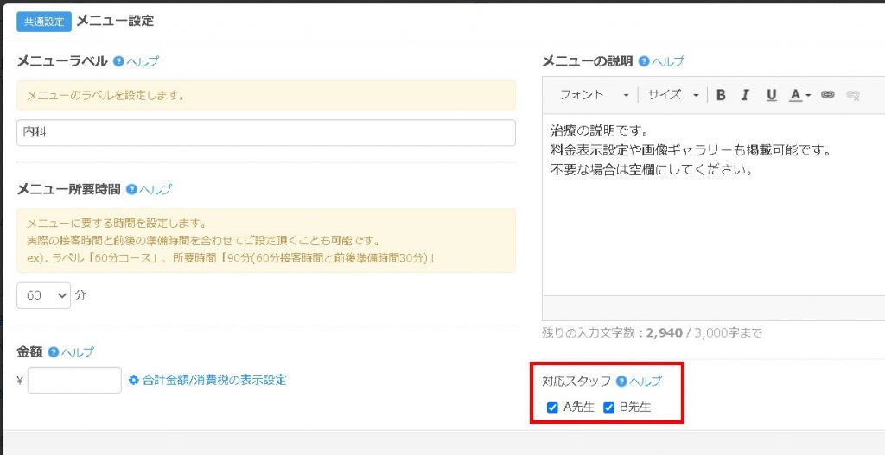The height and width of the screenshot is (455, 885).
Task: Open ヘルプ link for メニュー所要時間
Action: pyautogui.click(x=156, y=190)
